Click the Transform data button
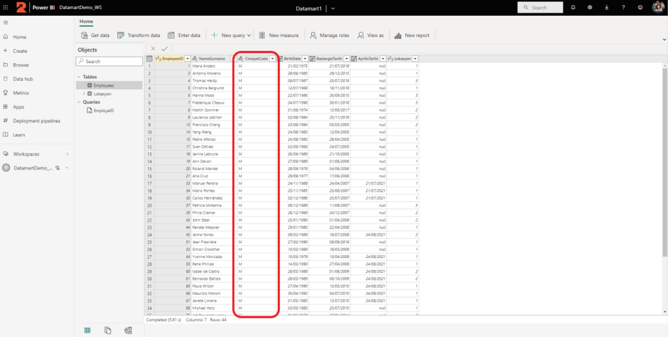This screenshot has width=668, height=337. [x=138, y=35]
